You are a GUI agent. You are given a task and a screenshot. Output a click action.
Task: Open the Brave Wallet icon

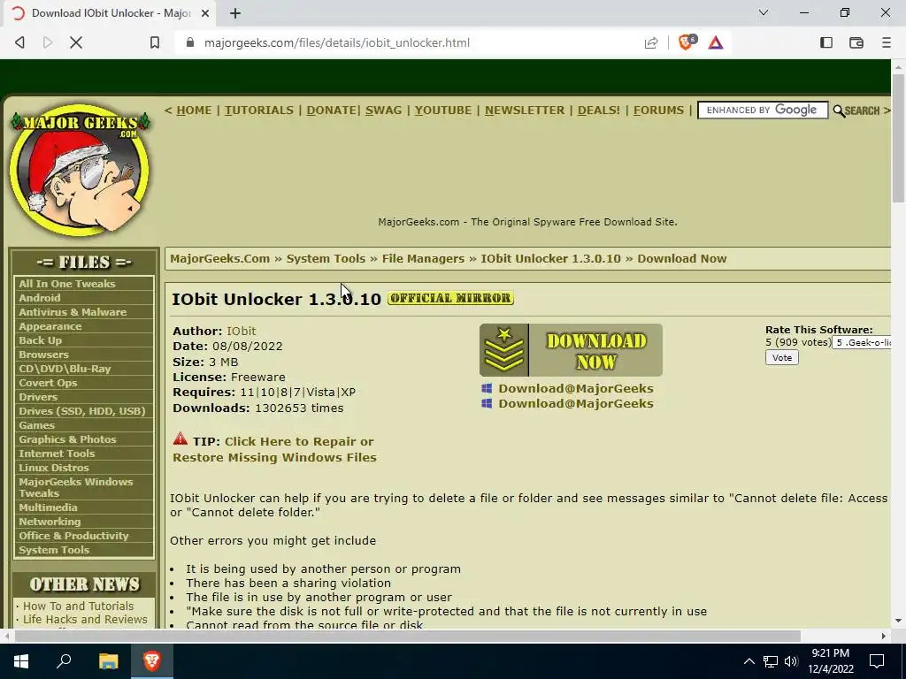[x=856, y=42]
